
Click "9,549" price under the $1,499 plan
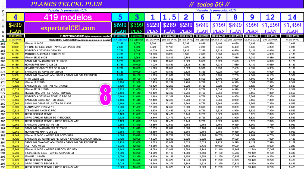click(x=292, y=149)
